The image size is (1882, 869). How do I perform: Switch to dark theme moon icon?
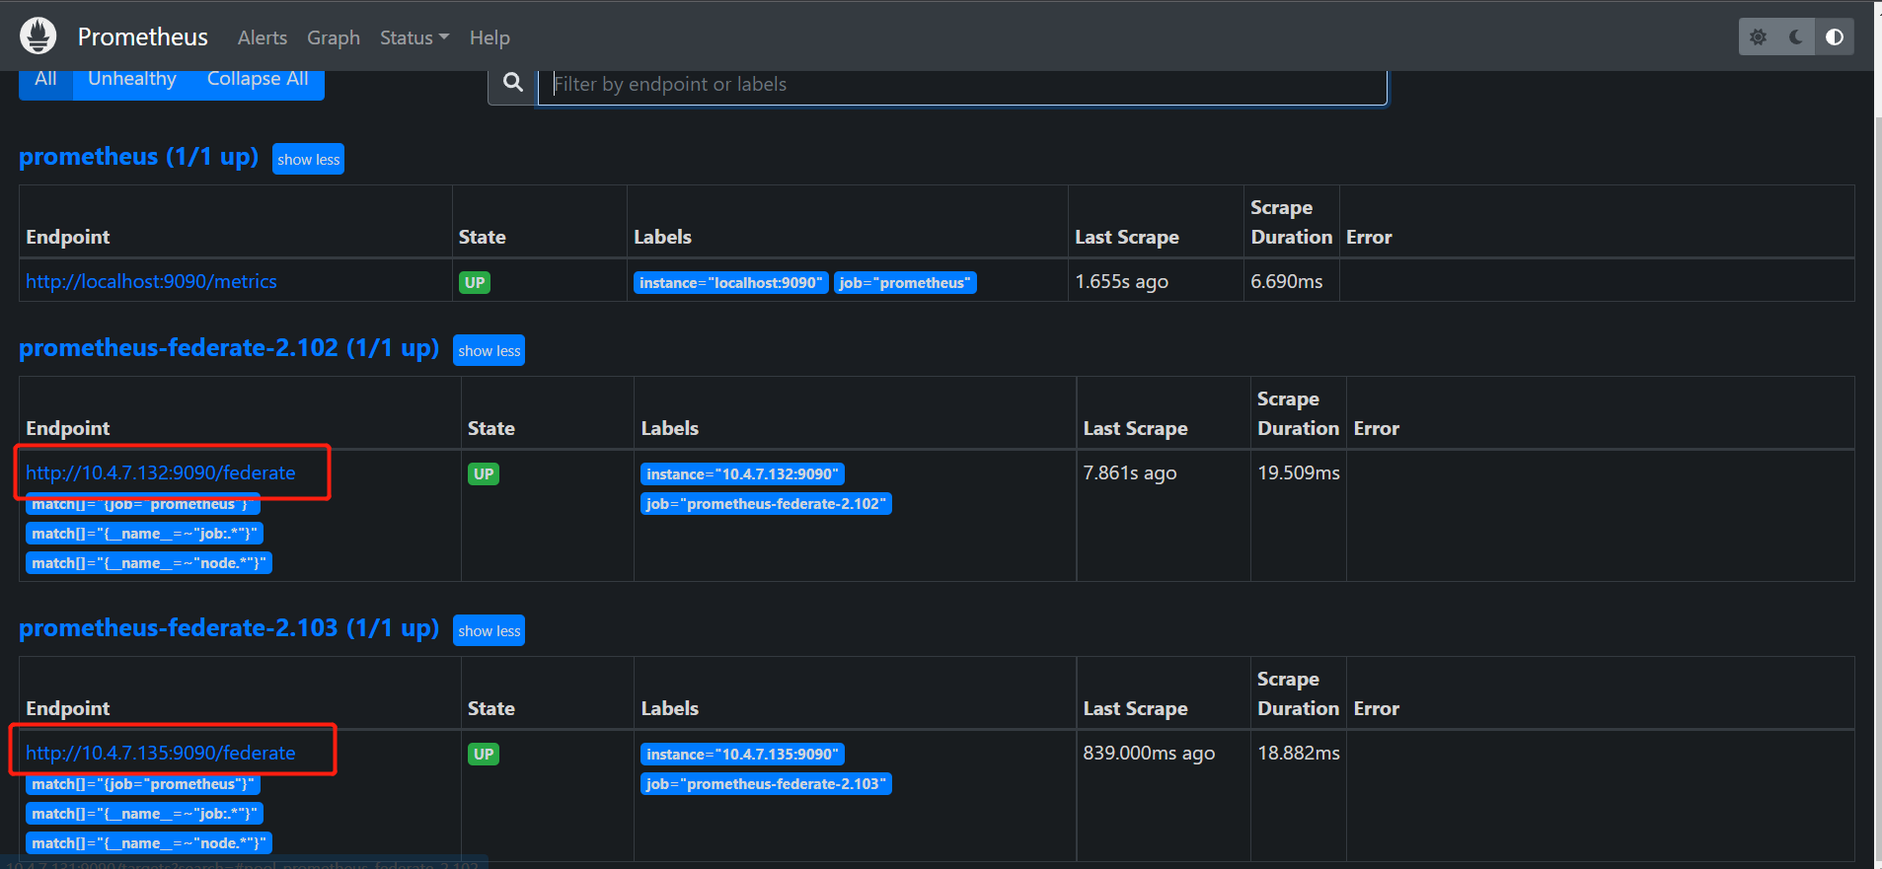[x=1796, y=37]
